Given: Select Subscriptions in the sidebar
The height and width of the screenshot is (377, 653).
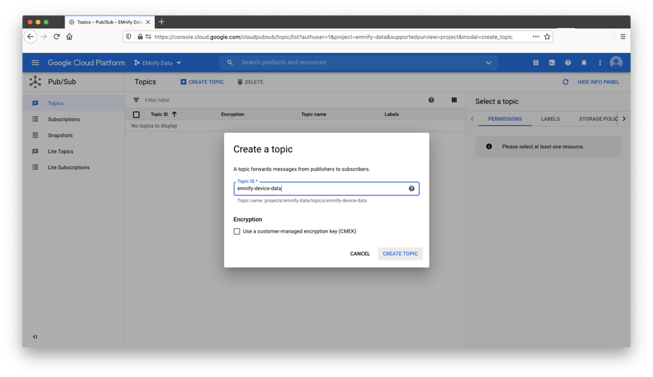Looking at the screenshot, I should click(x=74, y=119).
